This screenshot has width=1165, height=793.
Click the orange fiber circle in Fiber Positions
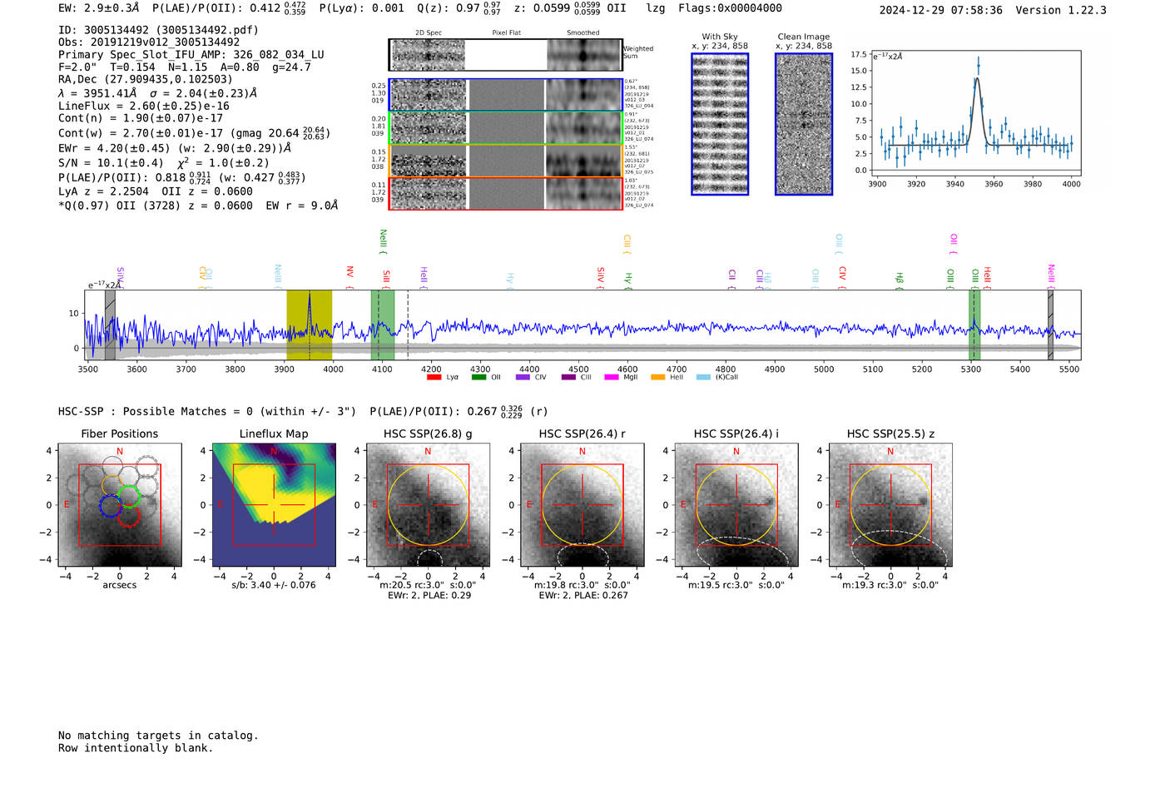(x=113, y=485)
